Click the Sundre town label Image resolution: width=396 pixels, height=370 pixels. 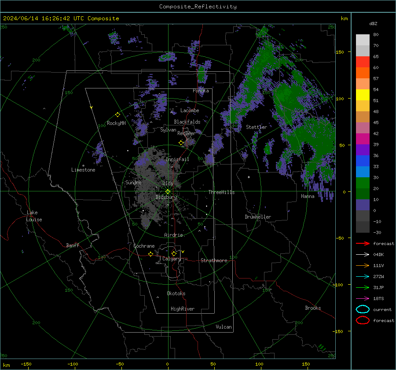133,182
